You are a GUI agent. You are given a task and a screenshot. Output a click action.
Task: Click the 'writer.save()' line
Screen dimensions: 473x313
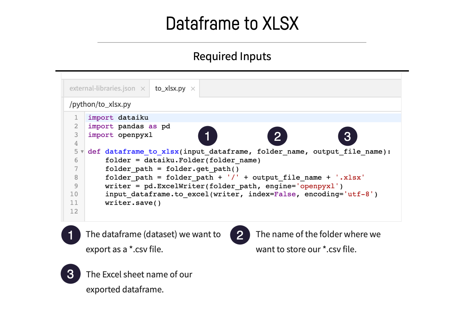click(133, 203)
